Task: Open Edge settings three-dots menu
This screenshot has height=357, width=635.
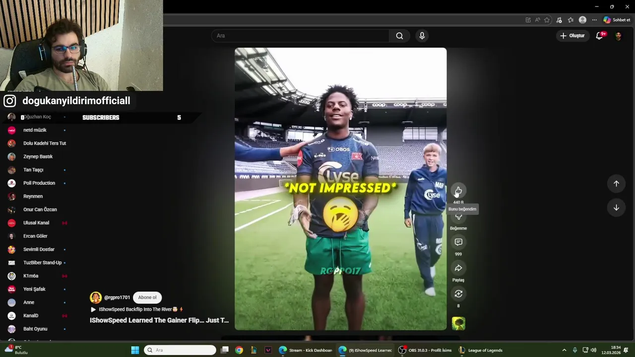Action: click(594, 20)
